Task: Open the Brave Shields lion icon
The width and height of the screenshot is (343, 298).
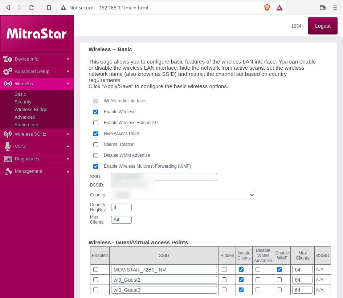Action: [x=267, y=8]
